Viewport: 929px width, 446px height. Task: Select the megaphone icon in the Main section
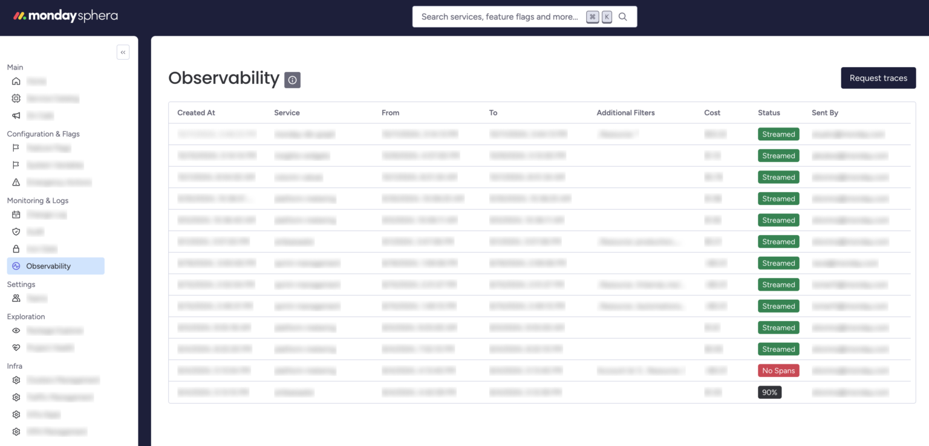[x=16, y=115]
